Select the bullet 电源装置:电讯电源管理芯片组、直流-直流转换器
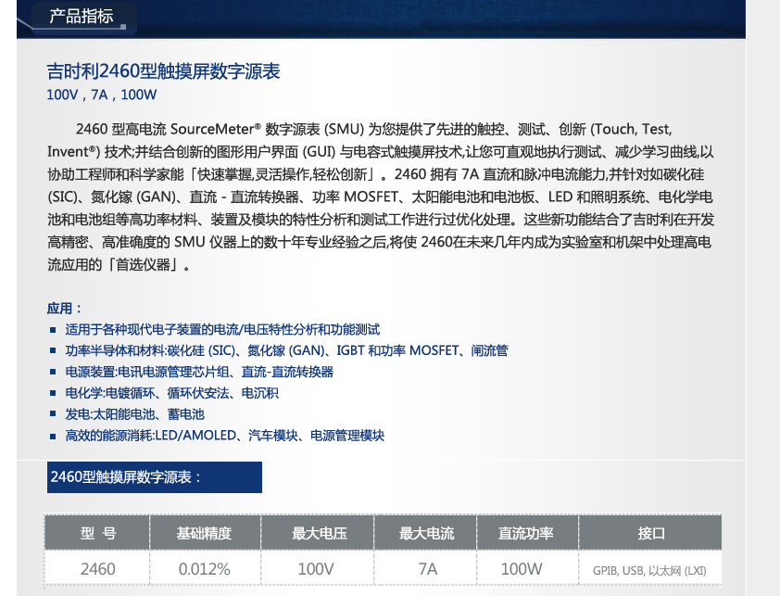Image resolution: width=780 pixels, height=596 pixels. [199, 372]
